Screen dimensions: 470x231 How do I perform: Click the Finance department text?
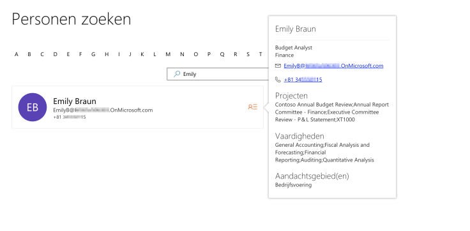click(284, 55)
